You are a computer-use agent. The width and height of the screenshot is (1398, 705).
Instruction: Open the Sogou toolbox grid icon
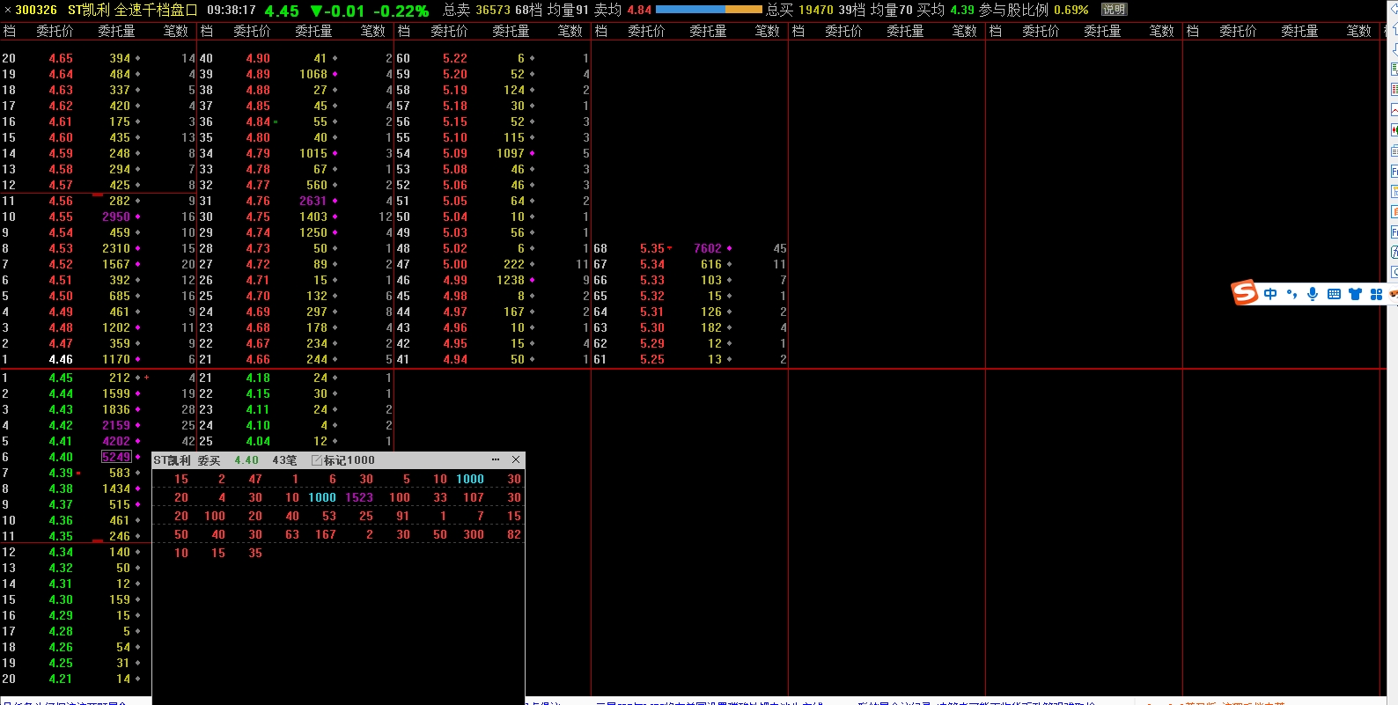coord(1376,294)
